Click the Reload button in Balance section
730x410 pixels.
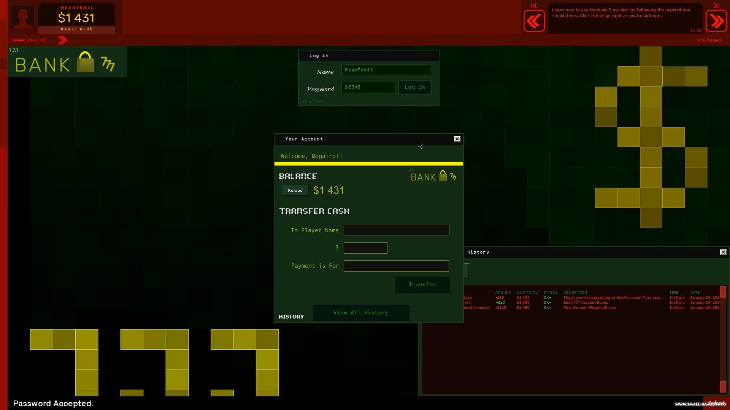point(295,190)
